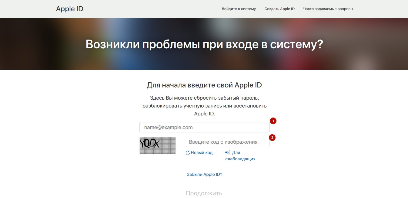
Task: Click the YQDX captcha image
Action: (157, 145)
